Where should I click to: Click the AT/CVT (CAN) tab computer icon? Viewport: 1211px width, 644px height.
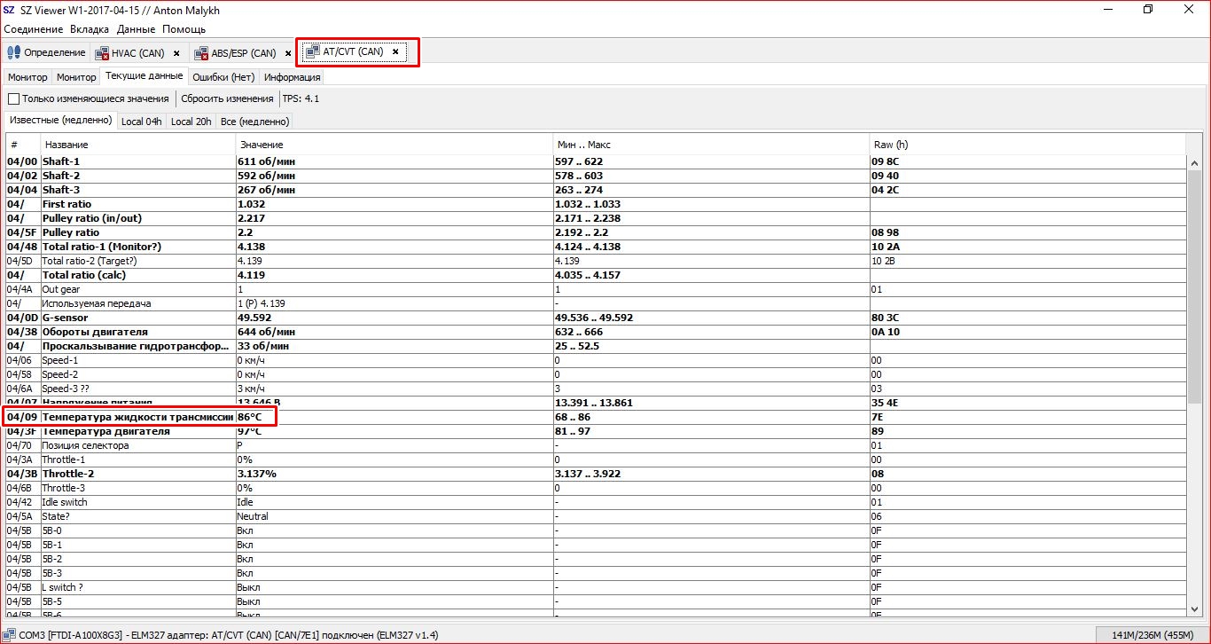pyautogui.click(x=312, y=52)
